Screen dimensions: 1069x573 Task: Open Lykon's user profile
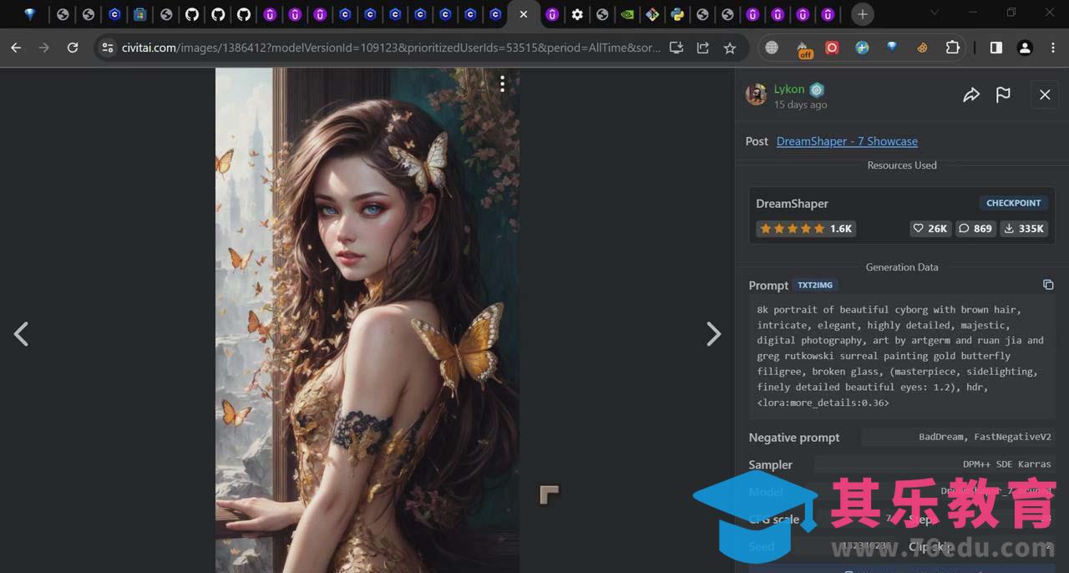788,89
